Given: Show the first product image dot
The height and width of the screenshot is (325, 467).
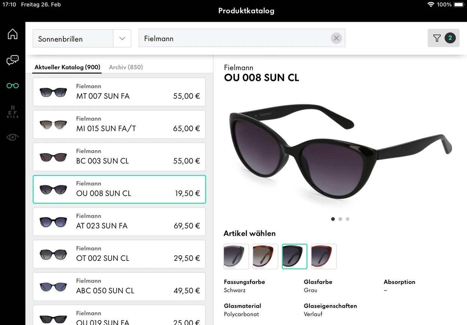Looking at the screenshot, I should tap(333, 219).
